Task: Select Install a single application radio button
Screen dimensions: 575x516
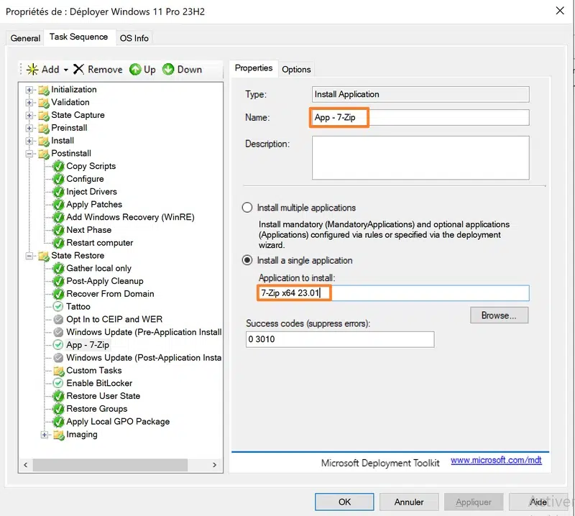Action: click(248, 260)
